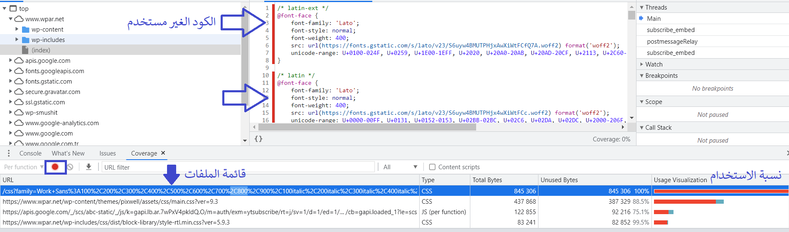Collapse the Breakpoints section
The width and height of the screenshot is (789, 232).
(x=661, y=76)
